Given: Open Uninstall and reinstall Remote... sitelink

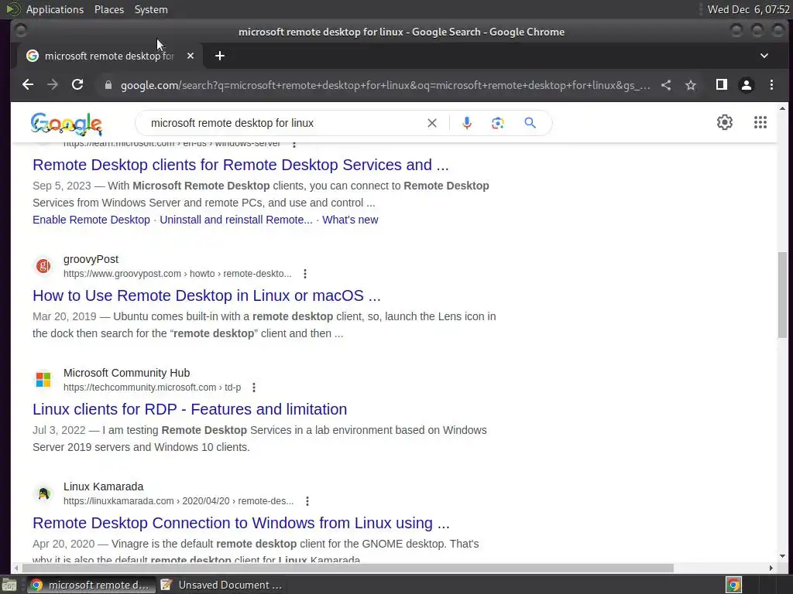Looking at the screenshot, I should tap(236, 220).
